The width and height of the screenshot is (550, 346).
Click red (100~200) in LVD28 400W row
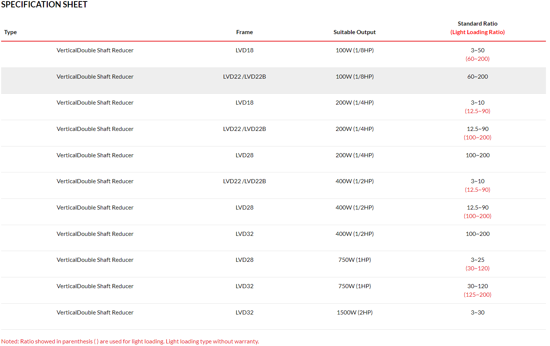pos(477,216)
